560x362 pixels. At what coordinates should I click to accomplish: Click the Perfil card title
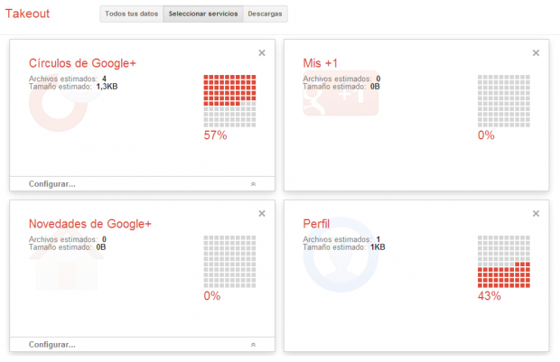[x=316, y=224]
